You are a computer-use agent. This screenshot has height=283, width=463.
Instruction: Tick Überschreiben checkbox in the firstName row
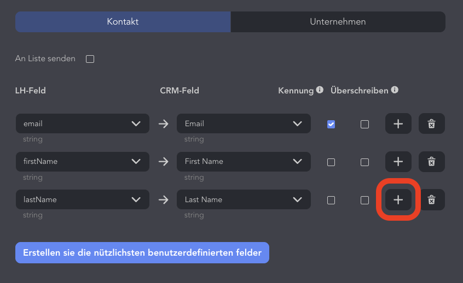click(x=364, y=162)
